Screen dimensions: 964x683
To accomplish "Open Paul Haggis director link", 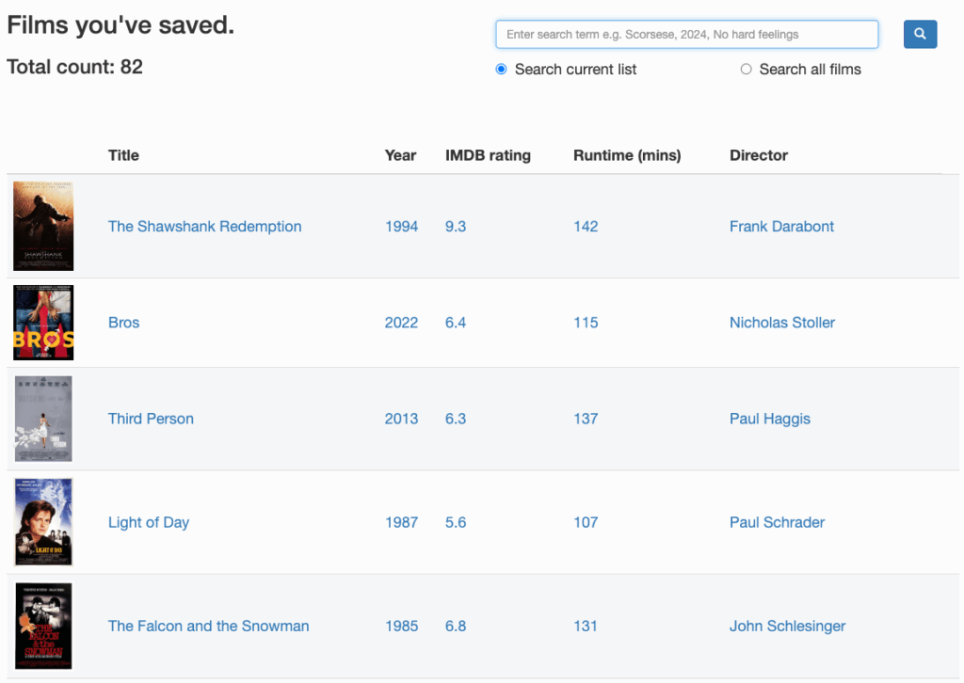I will click(x=769, y=419).
